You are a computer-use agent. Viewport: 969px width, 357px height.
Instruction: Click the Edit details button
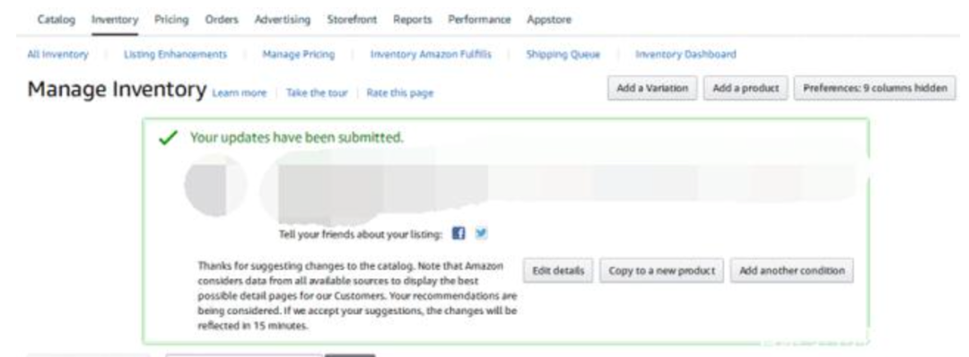[558, 271]
